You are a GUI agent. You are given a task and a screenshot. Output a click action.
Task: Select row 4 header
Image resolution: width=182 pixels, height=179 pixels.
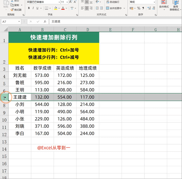4,75
